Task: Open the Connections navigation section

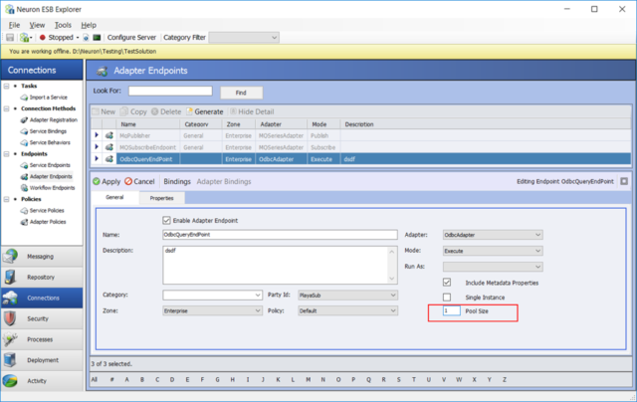Action: [42, 298]
